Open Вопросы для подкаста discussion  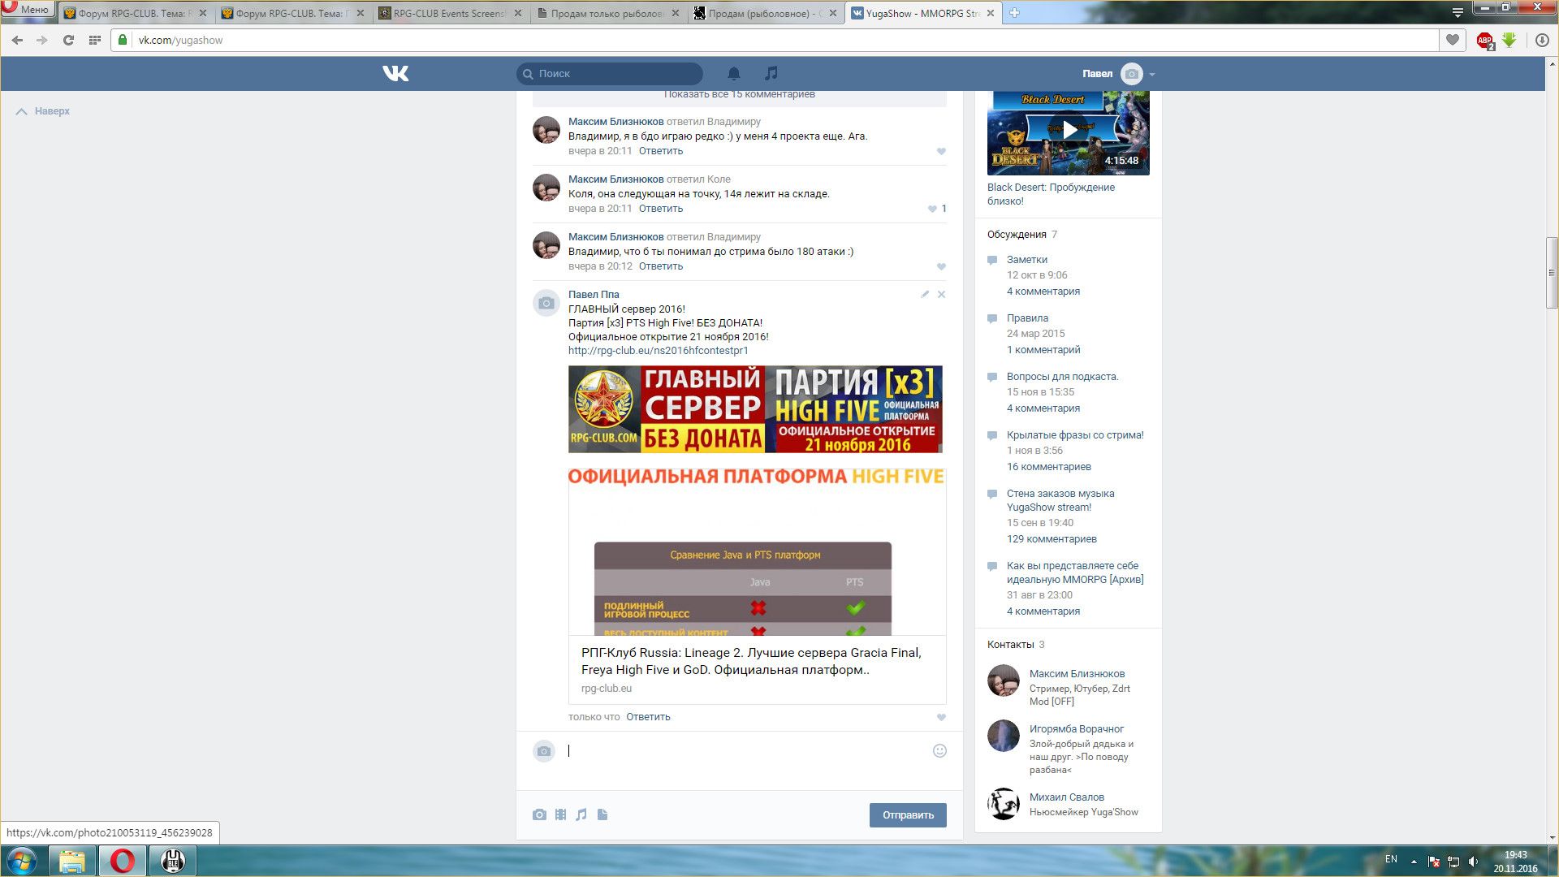(1062, 377)
